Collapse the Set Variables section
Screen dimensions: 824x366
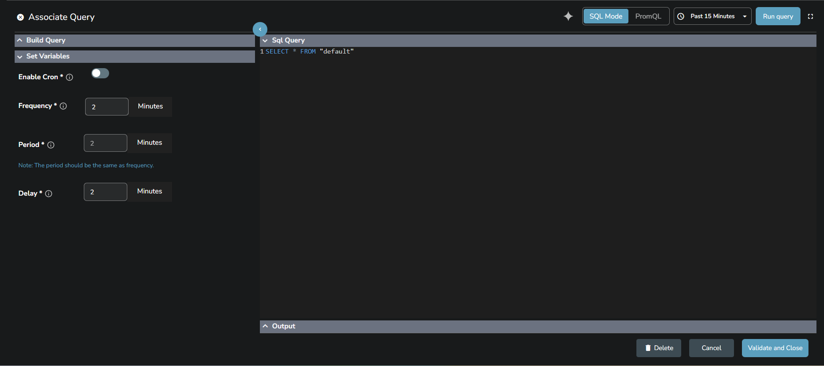135,56
